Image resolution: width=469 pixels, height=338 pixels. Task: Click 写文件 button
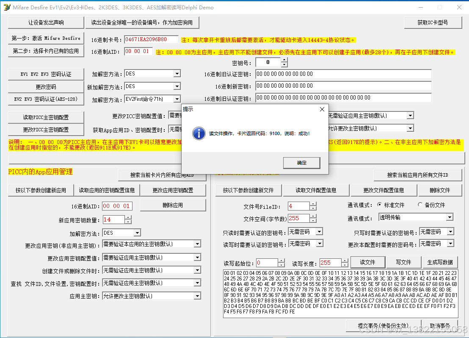[403, 262]
